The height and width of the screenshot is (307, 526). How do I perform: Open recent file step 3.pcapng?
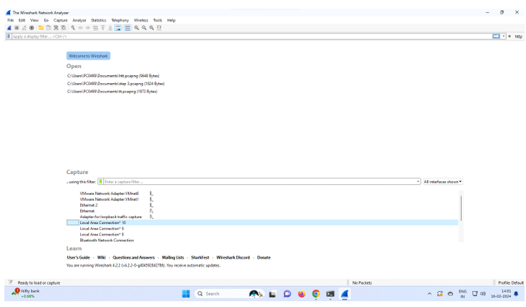pyautogui.click(x=116, y=84)
